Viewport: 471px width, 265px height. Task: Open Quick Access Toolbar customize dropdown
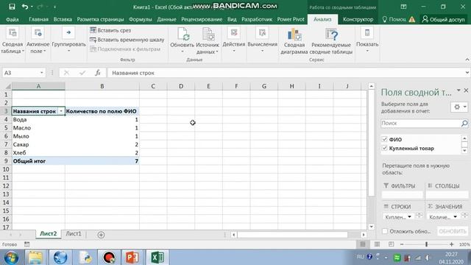(x=54, y=7)
